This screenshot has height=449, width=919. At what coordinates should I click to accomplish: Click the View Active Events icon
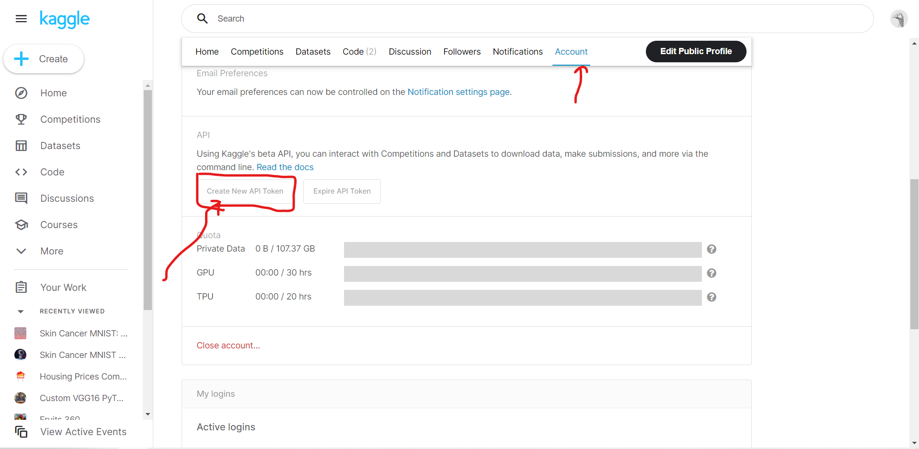[21, 432]
